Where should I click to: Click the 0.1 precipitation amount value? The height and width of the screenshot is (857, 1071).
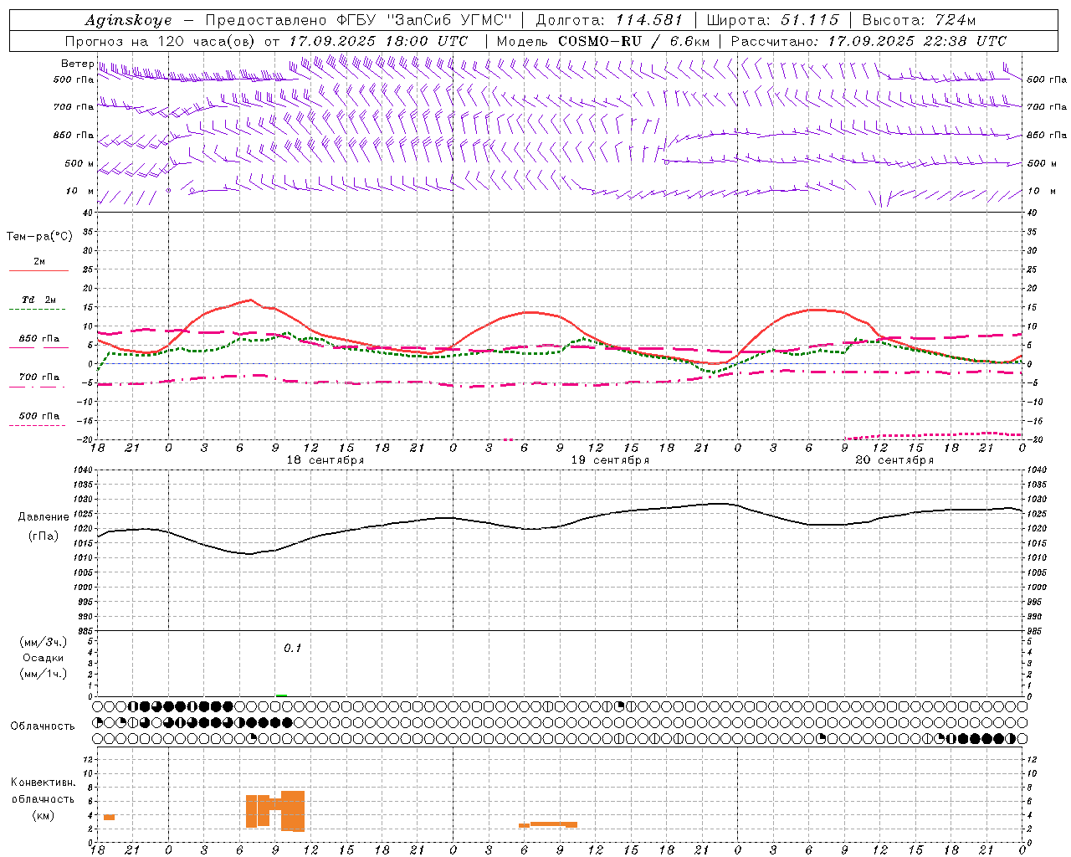pos(292,648)
